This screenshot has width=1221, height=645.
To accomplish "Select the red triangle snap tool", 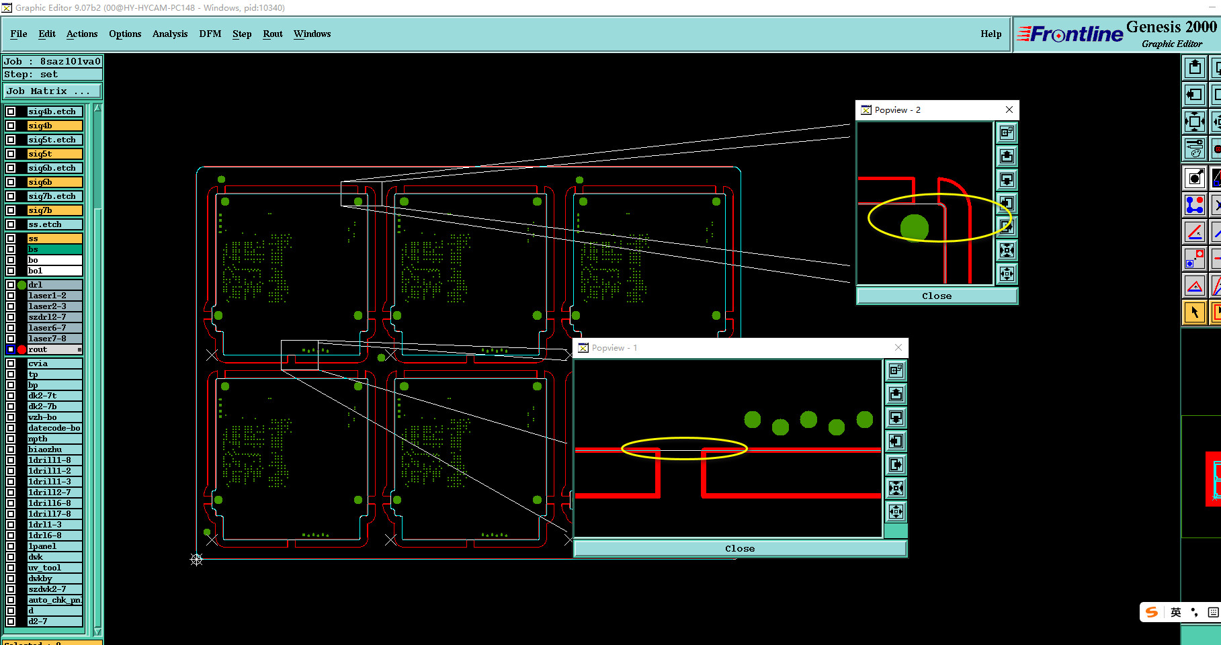I will [1194, 286].
